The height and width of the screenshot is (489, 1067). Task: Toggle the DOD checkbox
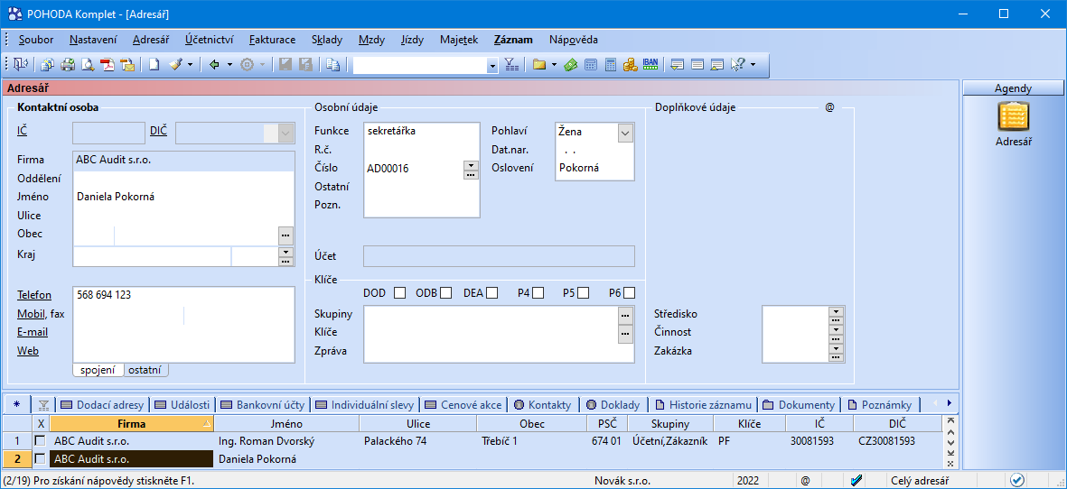coord(400,293)
